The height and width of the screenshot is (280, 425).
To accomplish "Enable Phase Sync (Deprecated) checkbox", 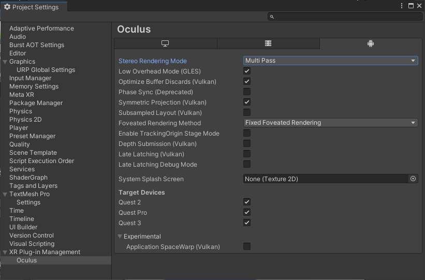I will point(247,92).
